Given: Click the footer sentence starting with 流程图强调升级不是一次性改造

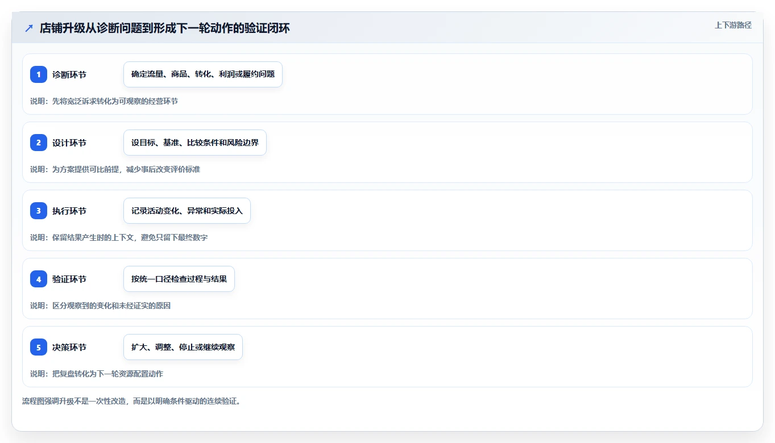Looking at the screenshot, I should [x=131, y=402].
